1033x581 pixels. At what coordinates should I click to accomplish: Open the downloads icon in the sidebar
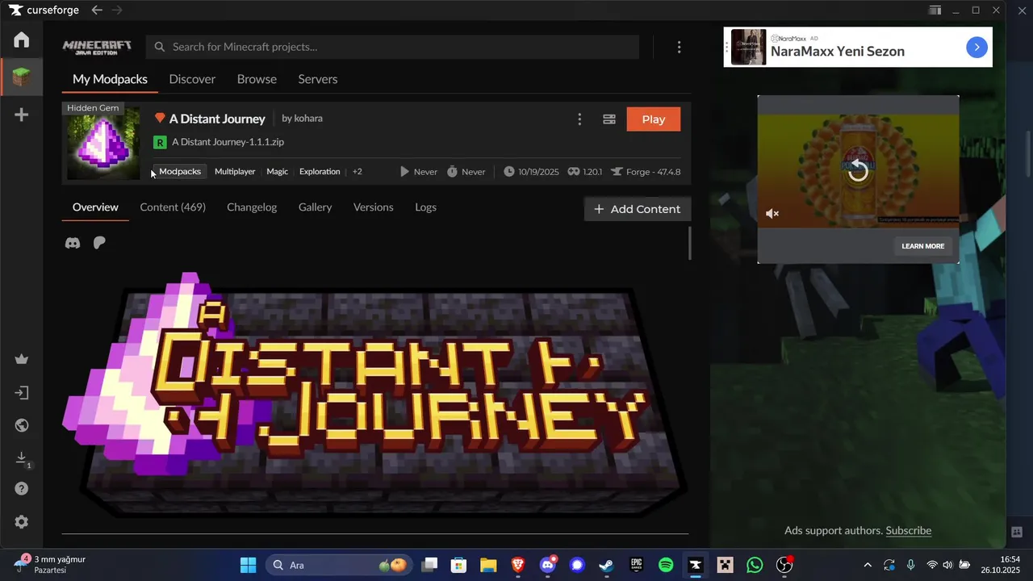[23, 458]
